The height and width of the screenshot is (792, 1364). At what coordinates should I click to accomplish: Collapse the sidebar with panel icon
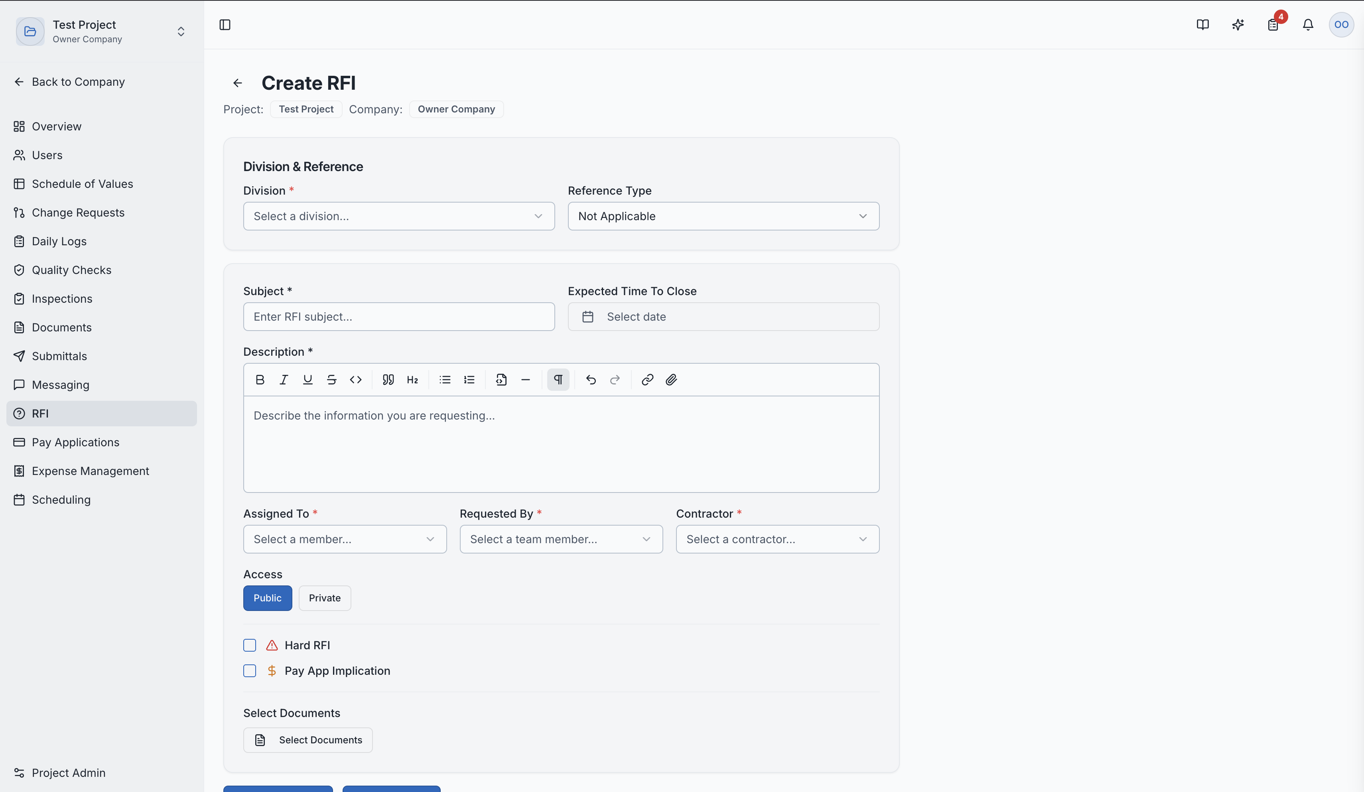(x=225, y=25)
